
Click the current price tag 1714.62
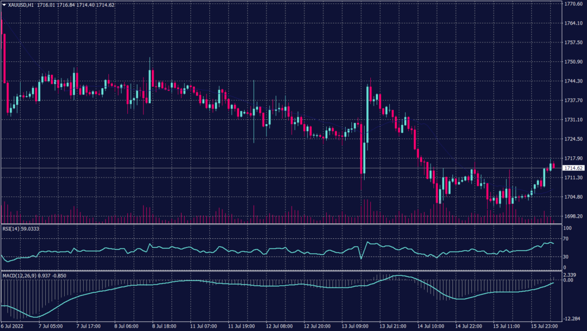tap(573, 168)
